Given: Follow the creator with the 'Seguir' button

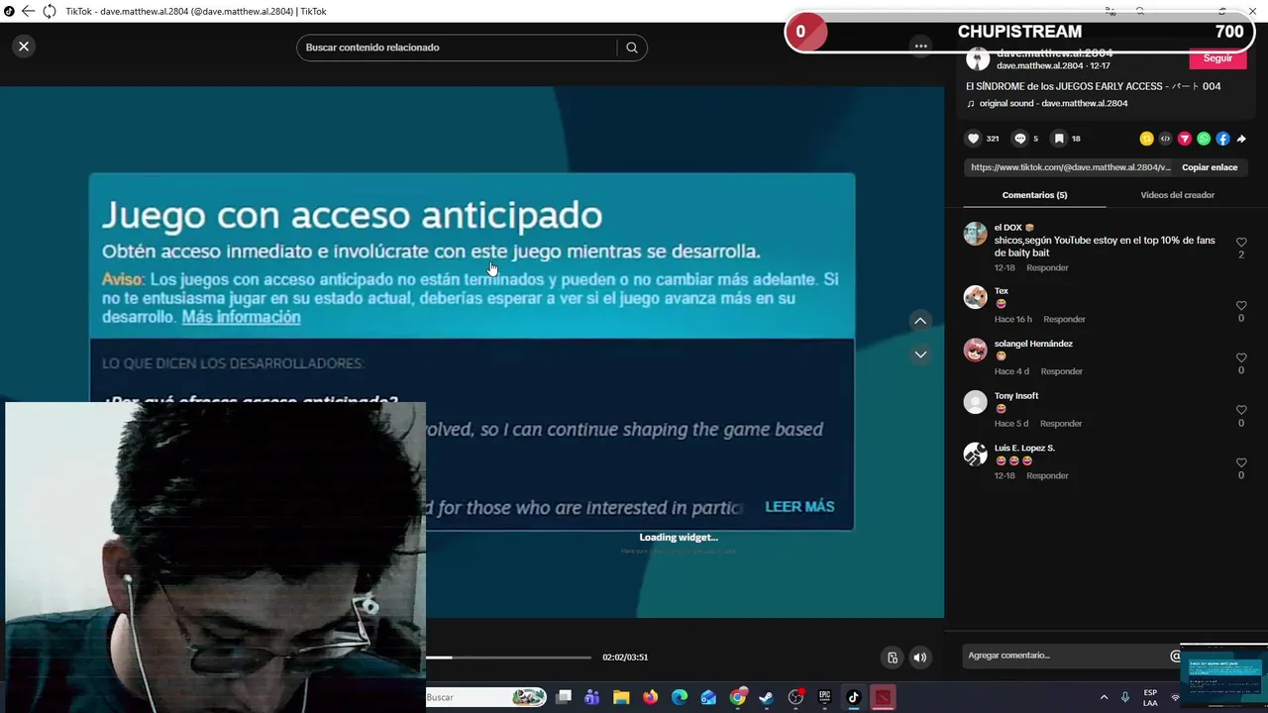Looking at the screenshot, I should pyautogui.click(x=1217, y=58).
